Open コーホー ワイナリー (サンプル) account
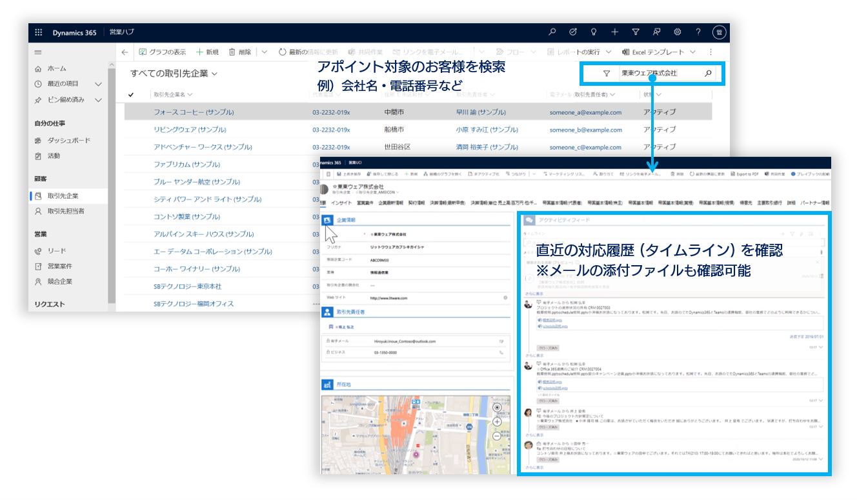Viewport: 857px width, 500px height. [197, 269]
